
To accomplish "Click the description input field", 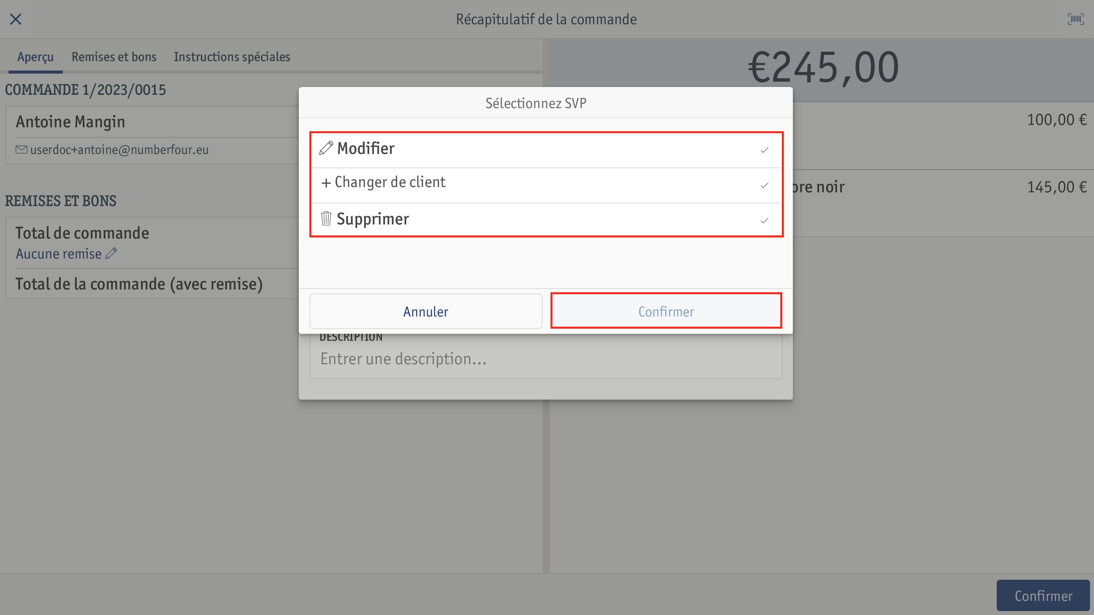I will click(546, 359).
